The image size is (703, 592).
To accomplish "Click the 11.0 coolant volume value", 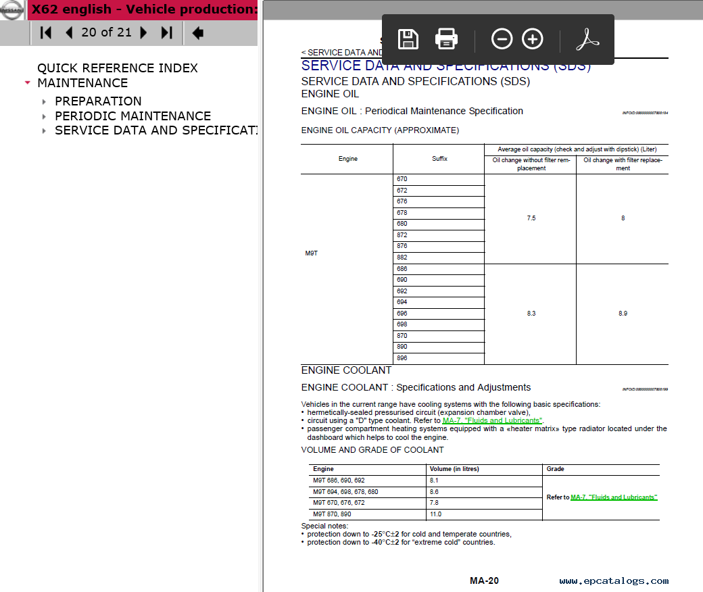I will coord(435,514).
